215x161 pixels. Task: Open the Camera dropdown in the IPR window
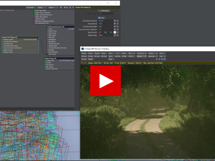[x=153, y=53]
